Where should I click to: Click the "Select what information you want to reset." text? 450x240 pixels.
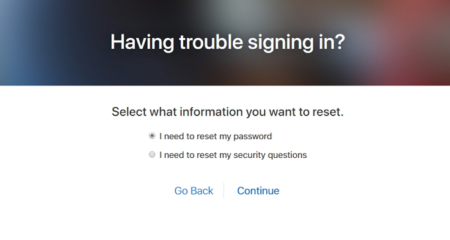(x=228, y=112)
